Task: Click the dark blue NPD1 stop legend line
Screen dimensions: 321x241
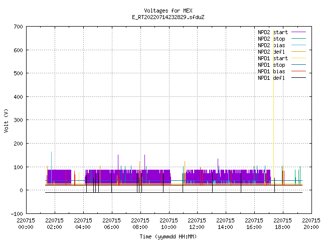Action: [x=299, y=65]
